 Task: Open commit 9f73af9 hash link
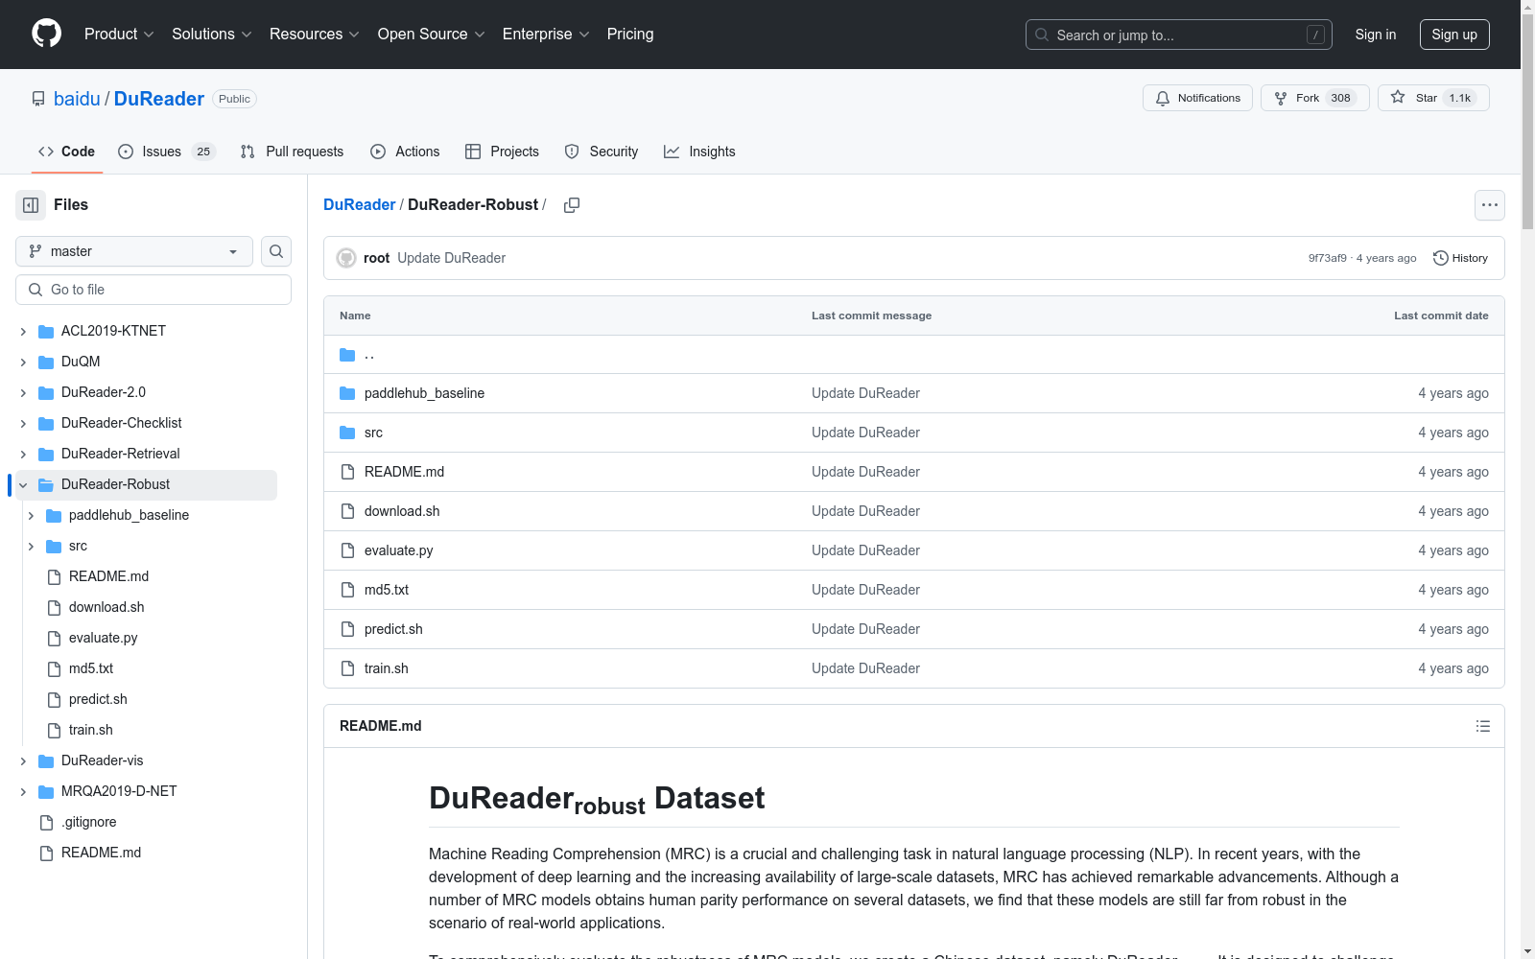1327,258
